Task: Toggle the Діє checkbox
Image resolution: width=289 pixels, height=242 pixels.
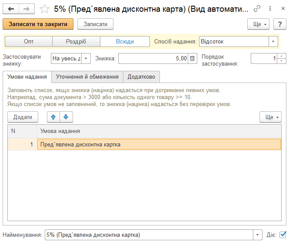Action: (x=283, y=235)
